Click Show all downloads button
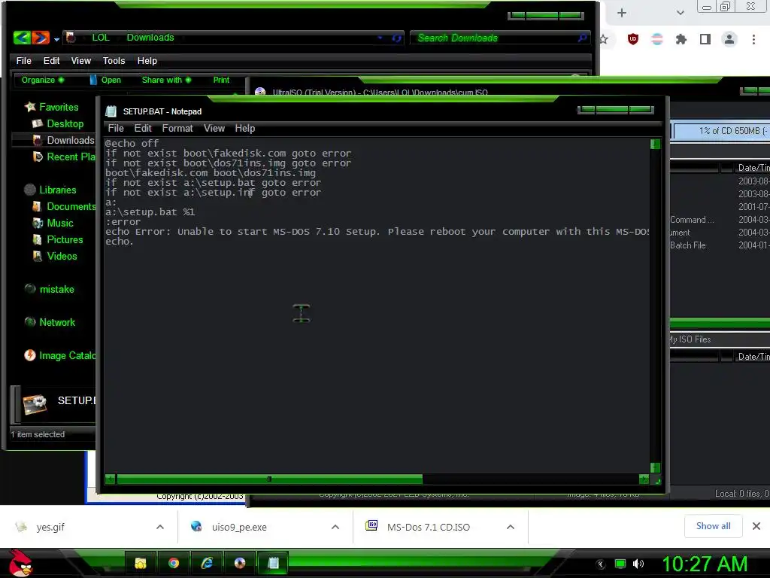This screenshot has height=578, width=770. point(713,526)
